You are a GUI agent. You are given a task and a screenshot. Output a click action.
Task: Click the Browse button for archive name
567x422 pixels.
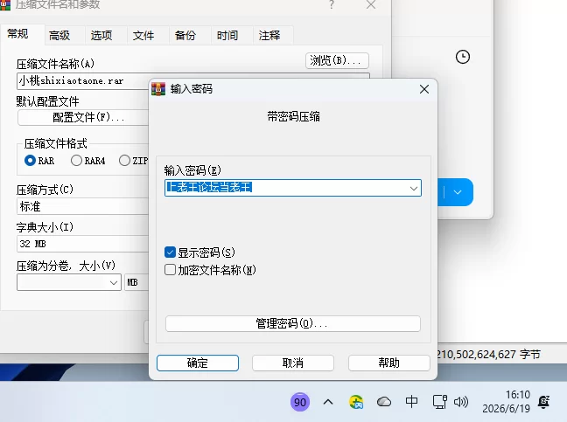[337, 60]
